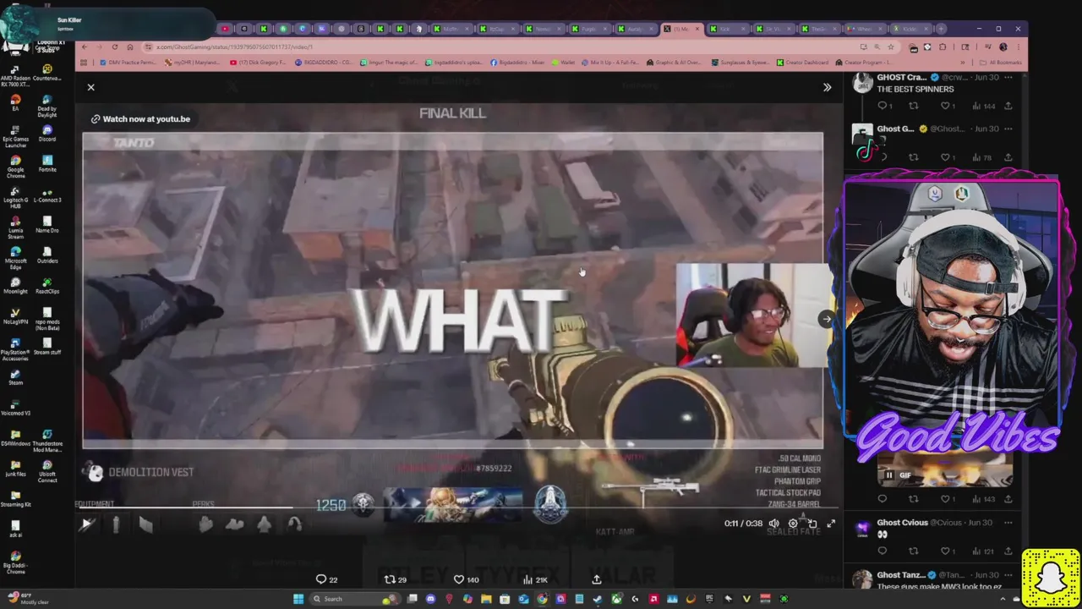Open Chrome extensions puzzle icon
The image size is (1082, 609).
[943, 47]
